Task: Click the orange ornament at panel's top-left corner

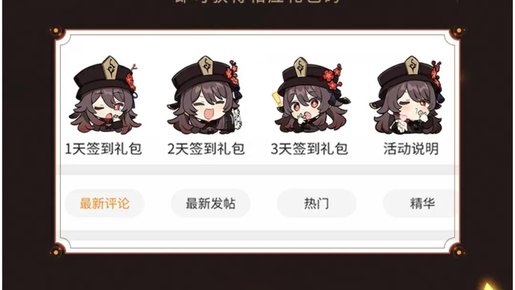Action: pyautogui.click(x=56, y=31)
